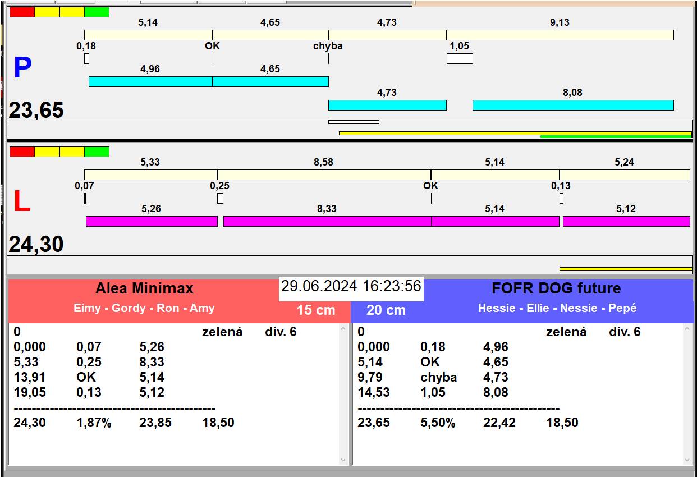Click the cream segment labeled 5,33 in L lane
The height and width of the screenshot is (477, 697).
pyautogui.click(x=150, y=175)
